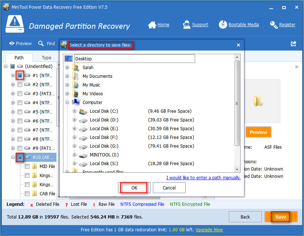Click the (Unidentified) disk icon

click(20, 67)
